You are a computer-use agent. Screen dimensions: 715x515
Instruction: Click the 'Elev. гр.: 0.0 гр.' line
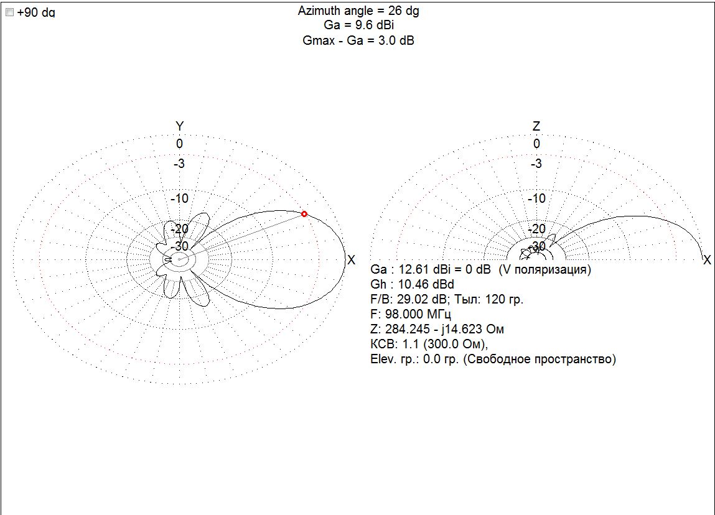(x=493, y=359)
